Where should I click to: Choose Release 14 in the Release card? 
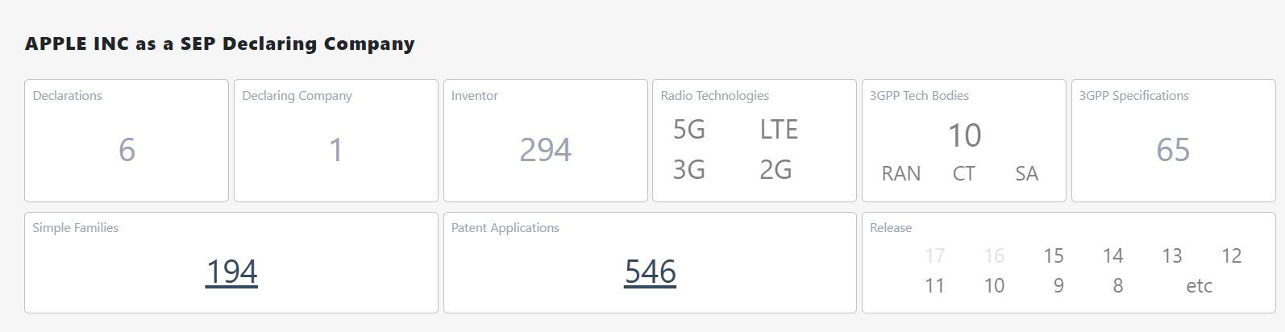tap(1112, 256)
